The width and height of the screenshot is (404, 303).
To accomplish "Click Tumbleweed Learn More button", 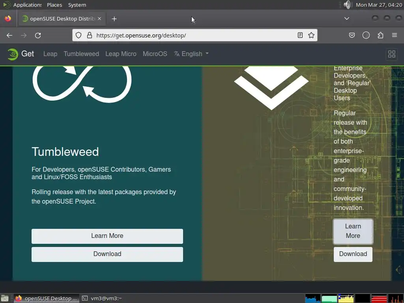I will tap(107, 236).
